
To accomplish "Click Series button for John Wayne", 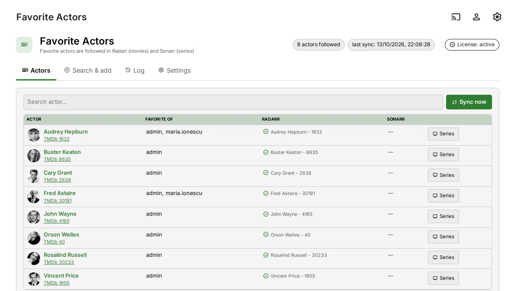I will point(443,216).
